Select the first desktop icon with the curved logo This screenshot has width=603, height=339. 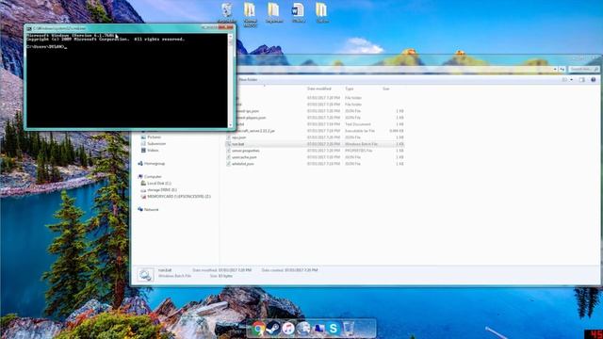227,12
